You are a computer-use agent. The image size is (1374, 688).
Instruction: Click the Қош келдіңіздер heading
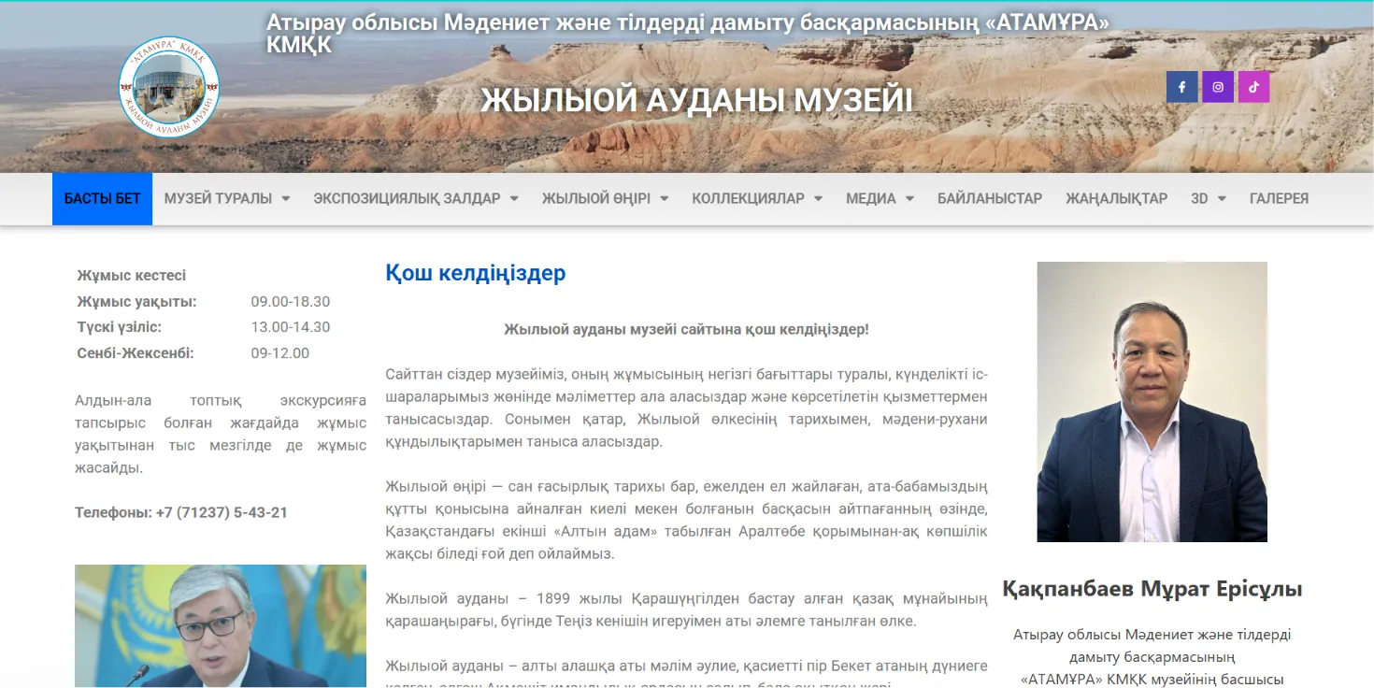(476, 273)
